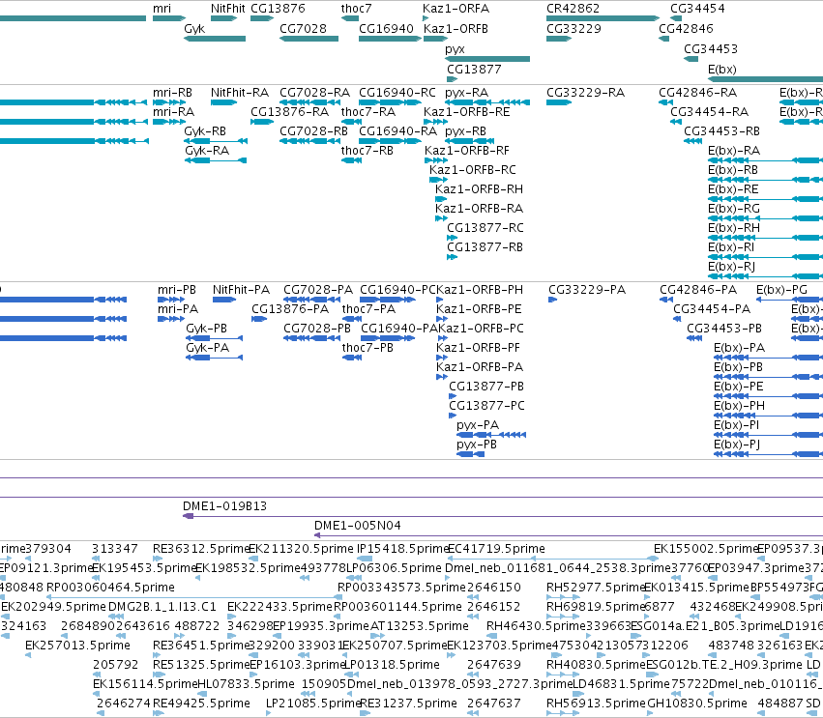Click the CG7028 gene bar
Viewport: 823px width, 718px height.
click(x=309, y=39)
